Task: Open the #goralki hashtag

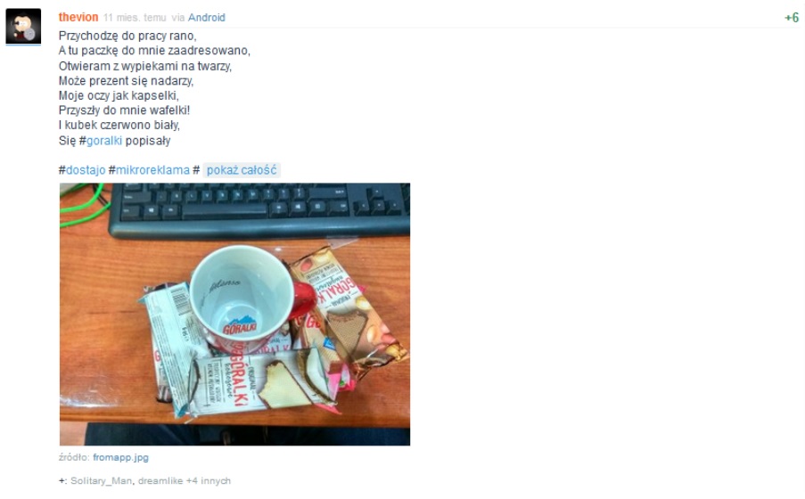Action: (100, 141)
